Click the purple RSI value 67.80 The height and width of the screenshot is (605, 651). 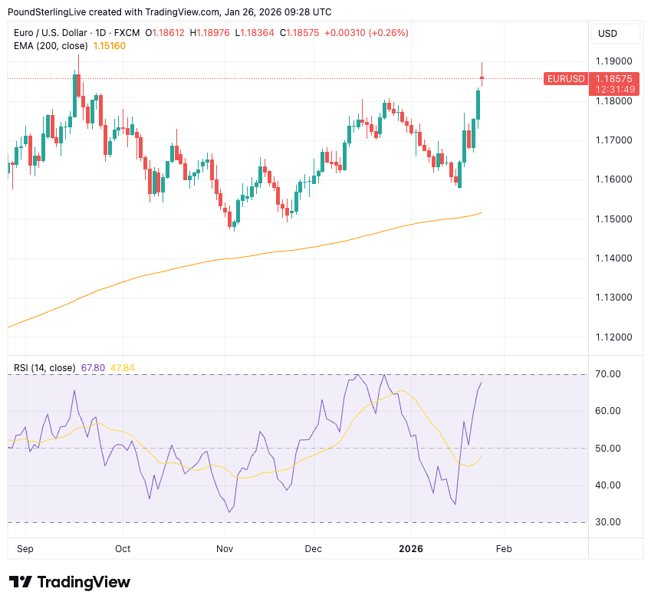coord(93,368)
